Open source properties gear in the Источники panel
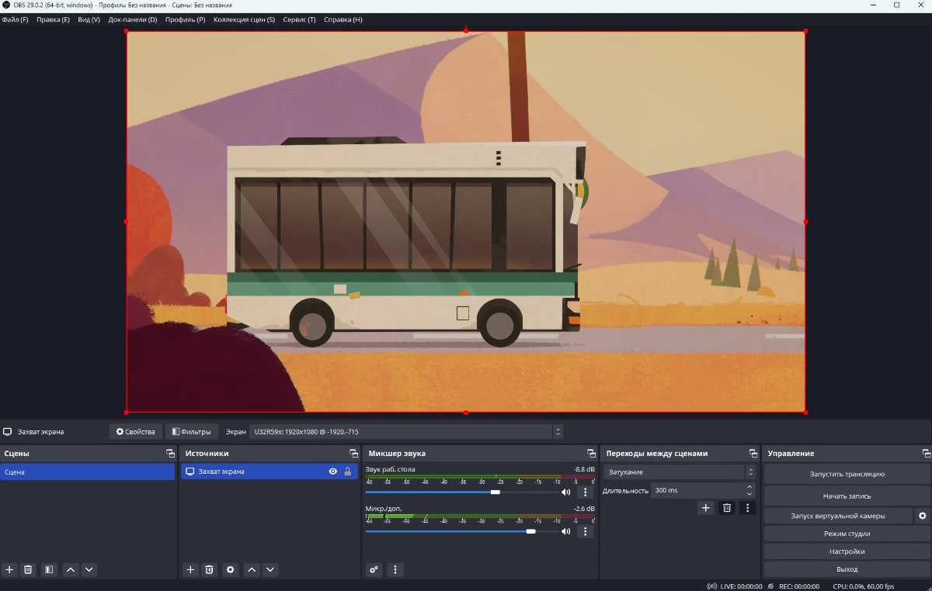The image size is (932, 591). pos(230,569)
